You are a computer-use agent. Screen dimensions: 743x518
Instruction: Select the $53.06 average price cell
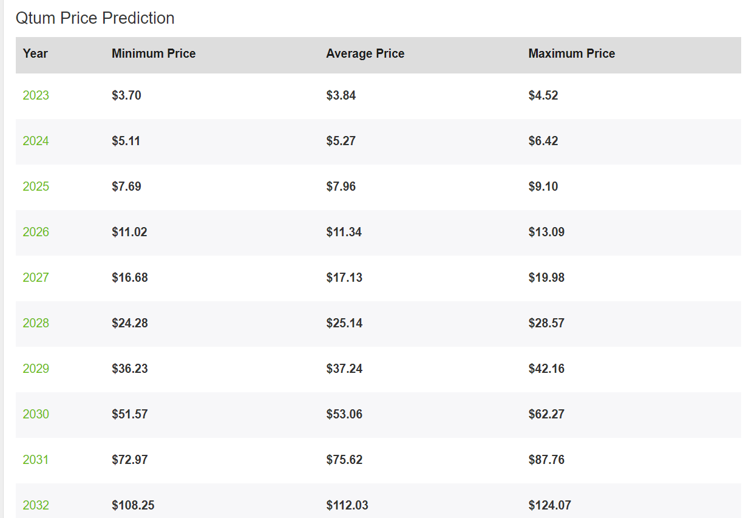coord(344,414)
